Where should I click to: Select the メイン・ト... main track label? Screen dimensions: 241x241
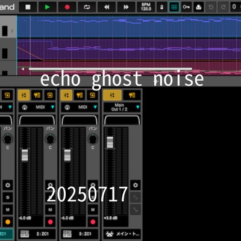[122, 234]
